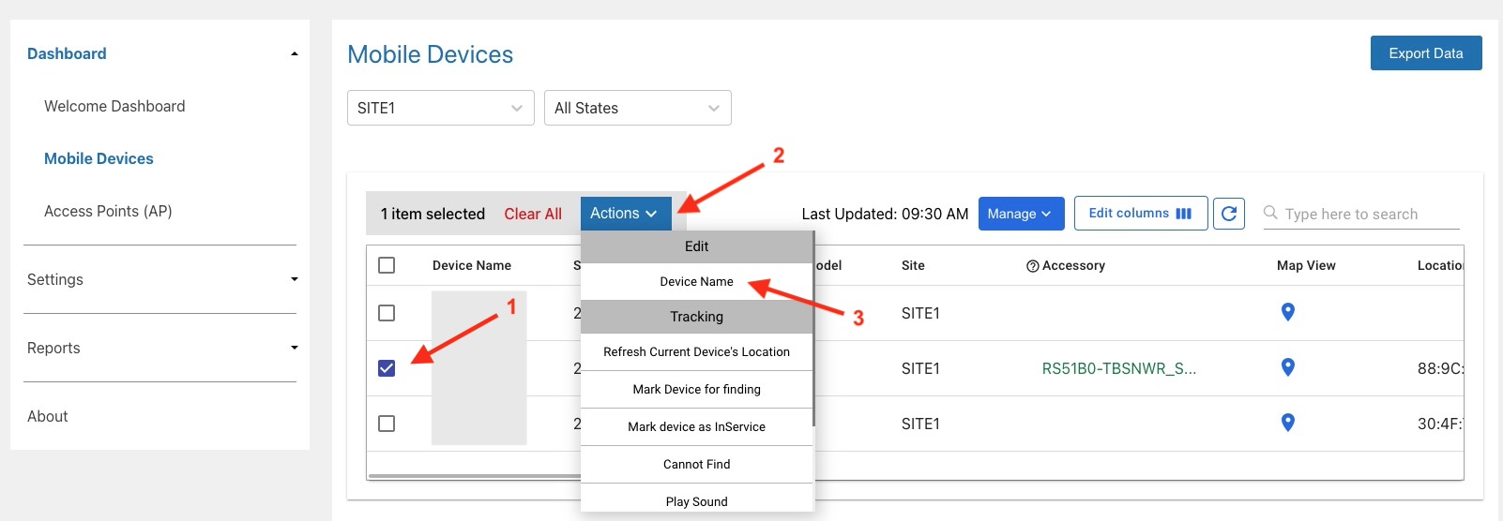The width and height of the screenshot is (1503, 521).
Task: Choose Device Name from Actions menu
Action: 696,282
